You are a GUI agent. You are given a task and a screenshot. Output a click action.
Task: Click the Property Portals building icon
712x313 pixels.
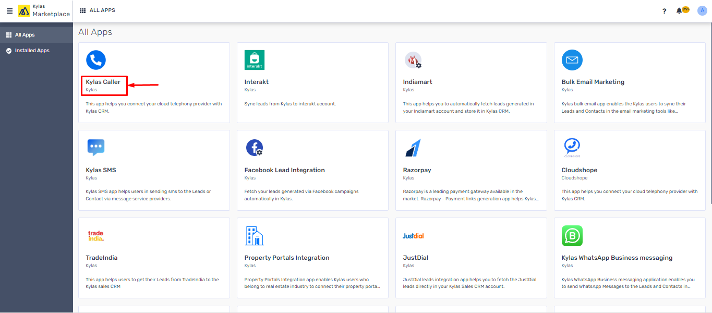point(255,236)
